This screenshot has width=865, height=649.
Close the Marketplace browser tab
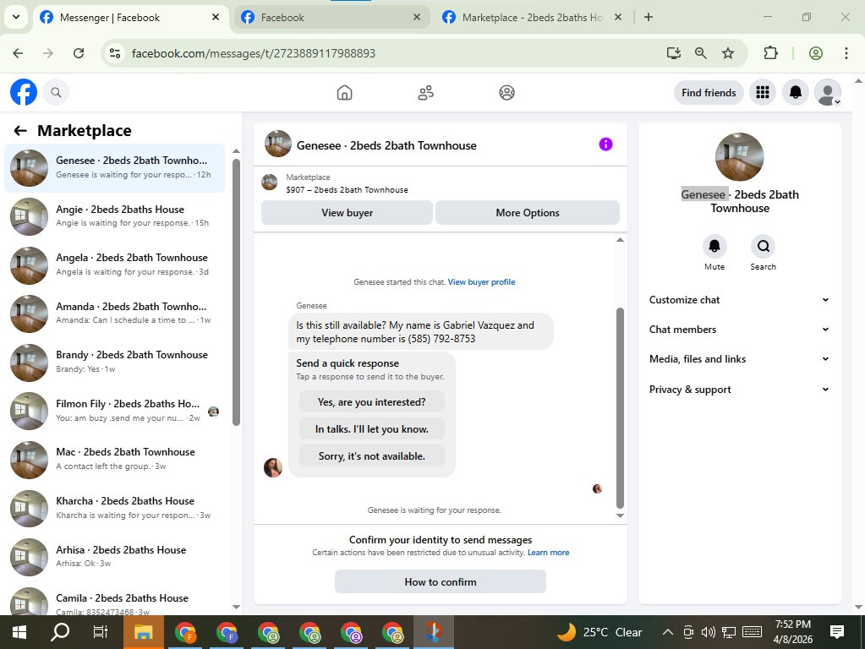pyautogui.click(x=618, y=17)
